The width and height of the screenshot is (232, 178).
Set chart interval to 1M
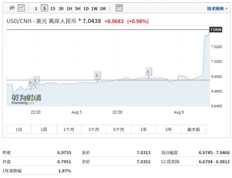click(103, 9)
